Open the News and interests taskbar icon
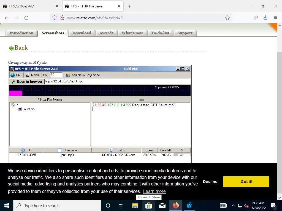This screenshot has width=282, height=211. [223, 206]
